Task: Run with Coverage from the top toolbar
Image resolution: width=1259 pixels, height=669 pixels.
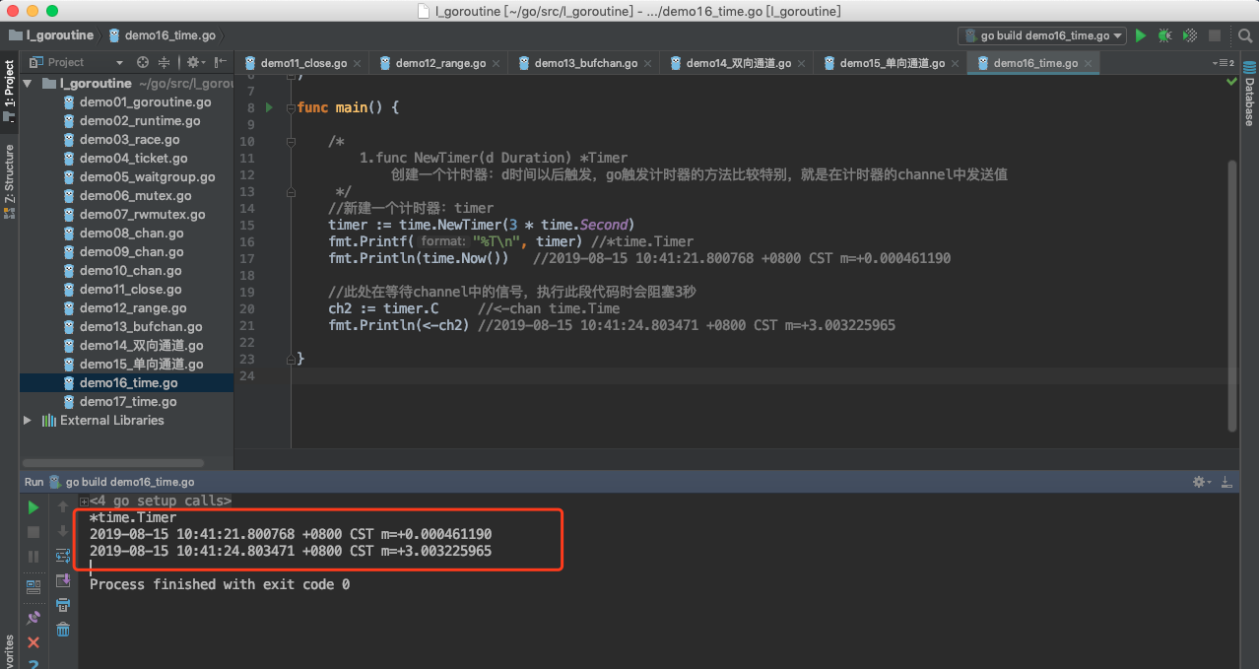Action: 1190,35
